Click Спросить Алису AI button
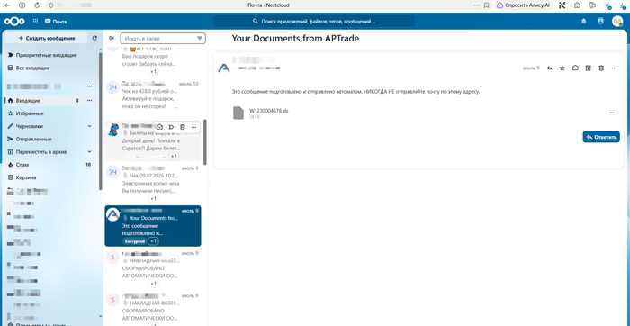The height and width of the screenshot is (326, 630). 524,5
